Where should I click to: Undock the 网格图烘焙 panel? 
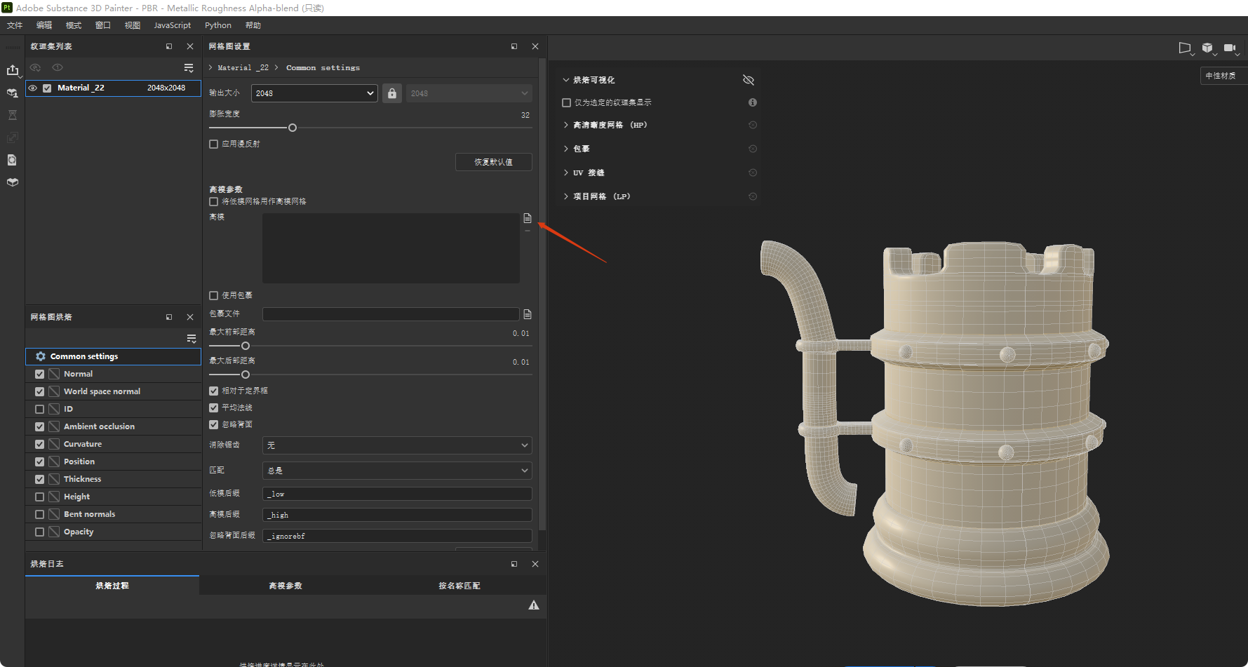[x=169, y=317]
